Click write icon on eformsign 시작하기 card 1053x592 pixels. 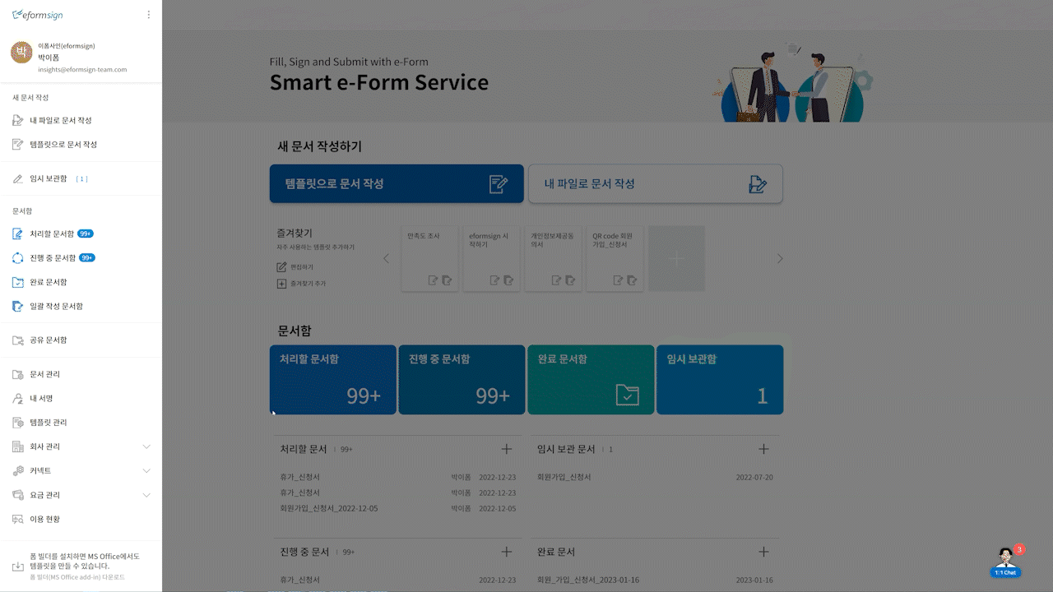pos(495,280)
